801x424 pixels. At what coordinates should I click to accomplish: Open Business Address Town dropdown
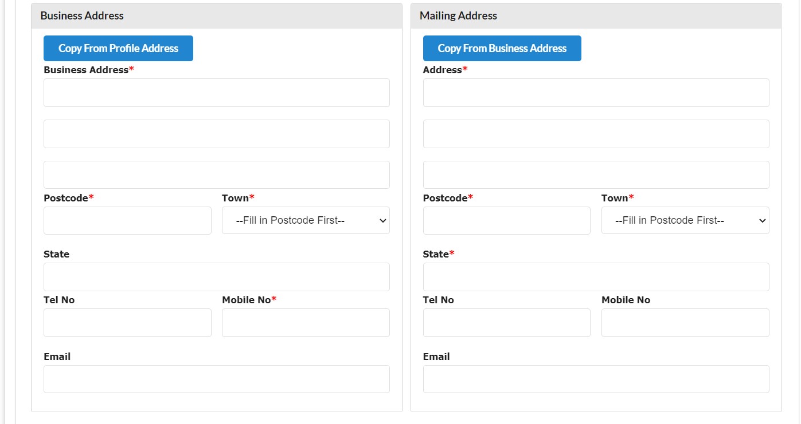pyautogui.click(x=306, y=220)
